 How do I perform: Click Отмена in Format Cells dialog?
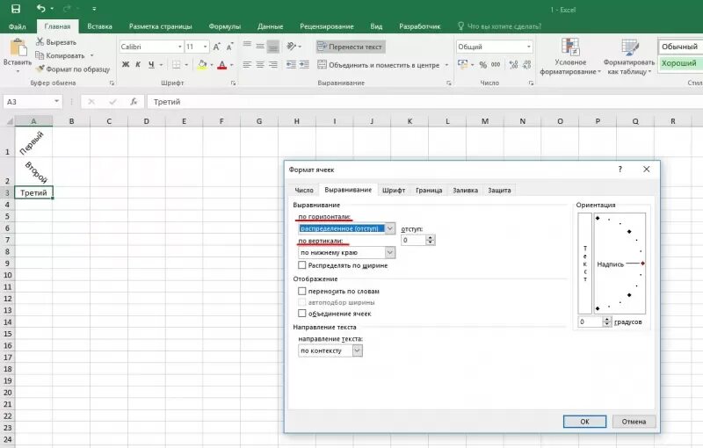click(634, 422)
